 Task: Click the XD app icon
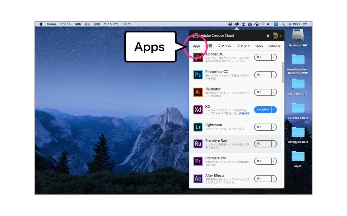(x=198, y=110)
